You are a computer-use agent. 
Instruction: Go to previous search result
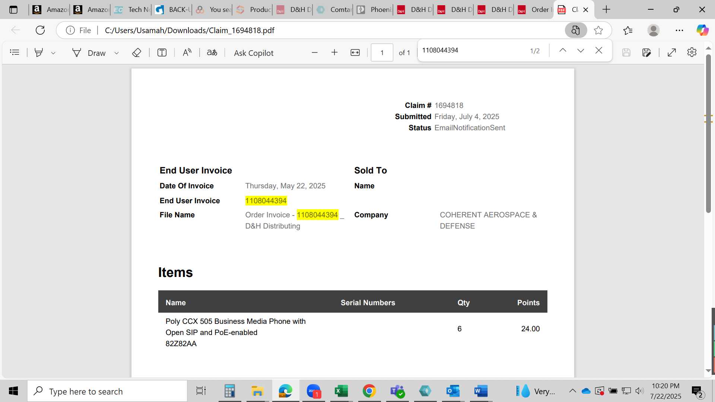[x=563, y=50]
